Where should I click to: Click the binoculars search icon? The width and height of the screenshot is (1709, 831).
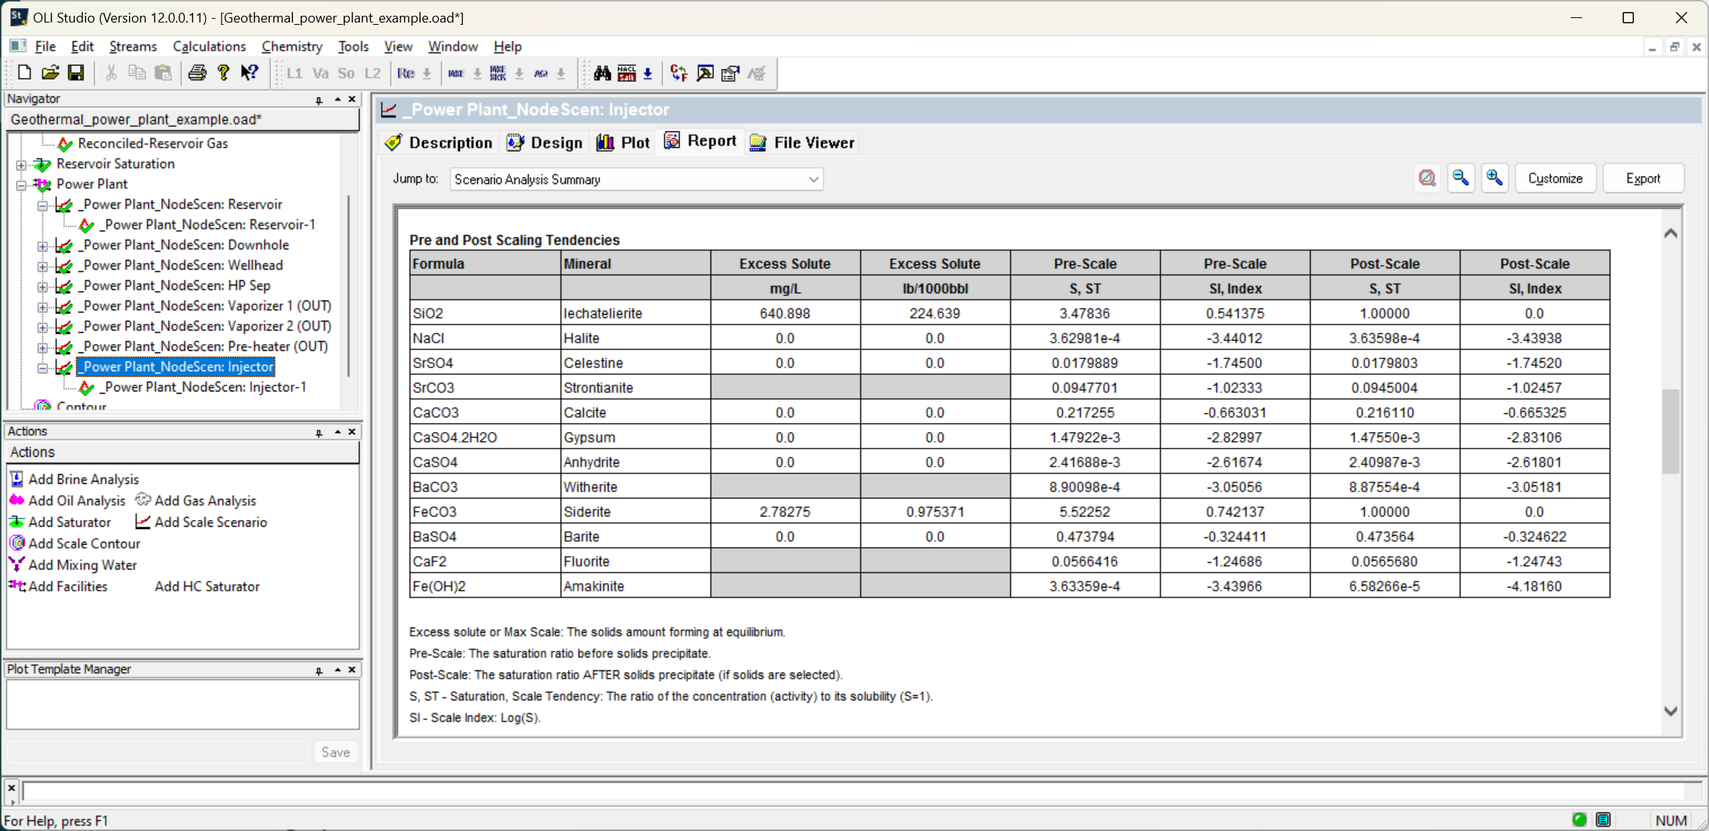tap(602, 73)
